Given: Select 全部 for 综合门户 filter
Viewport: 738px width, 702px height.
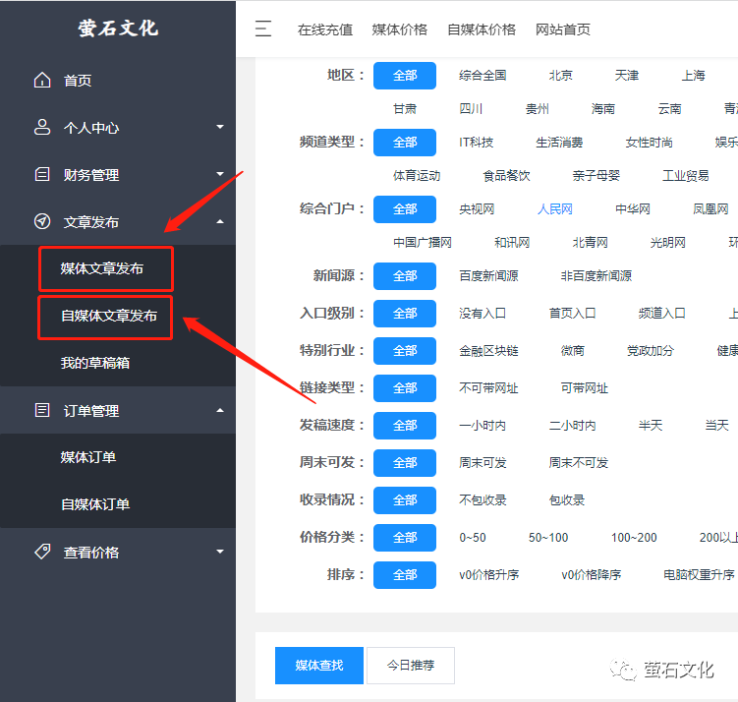Looking at the screenshot, I should [405, 209].
